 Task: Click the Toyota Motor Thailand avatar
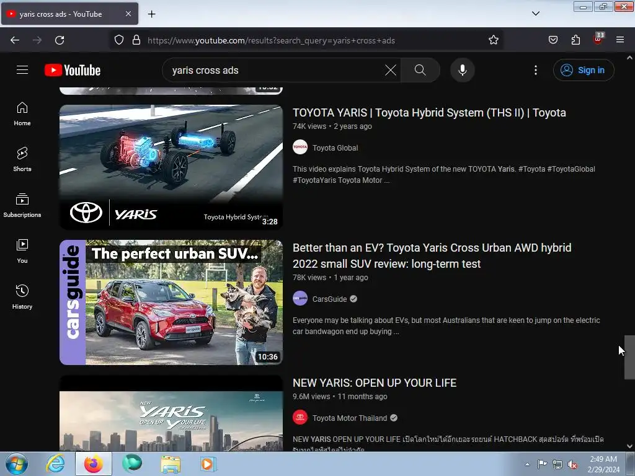pos(300,418)
